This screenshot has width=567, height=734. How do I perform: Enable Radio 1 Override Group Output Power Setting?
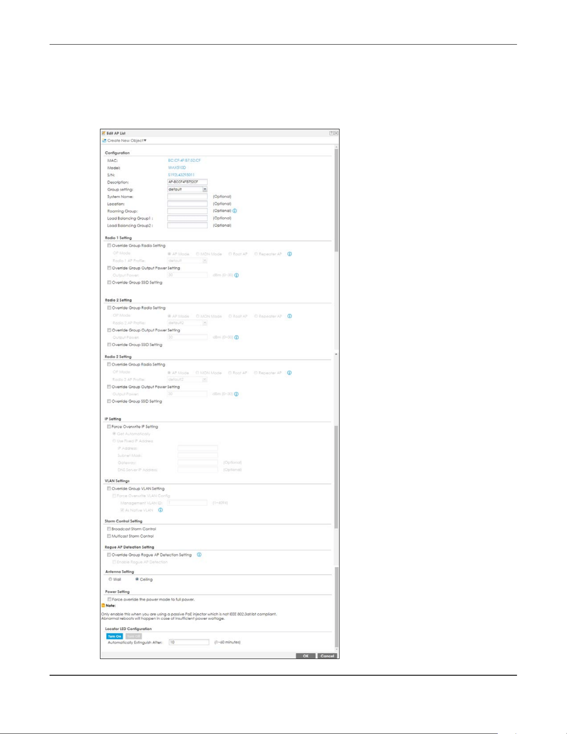tap(109, 268)
